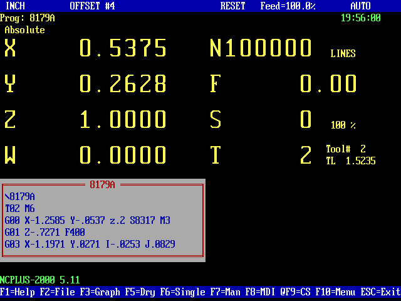
Task: Open F10=Menu in the function bar
Action: [x=336, y=292]
